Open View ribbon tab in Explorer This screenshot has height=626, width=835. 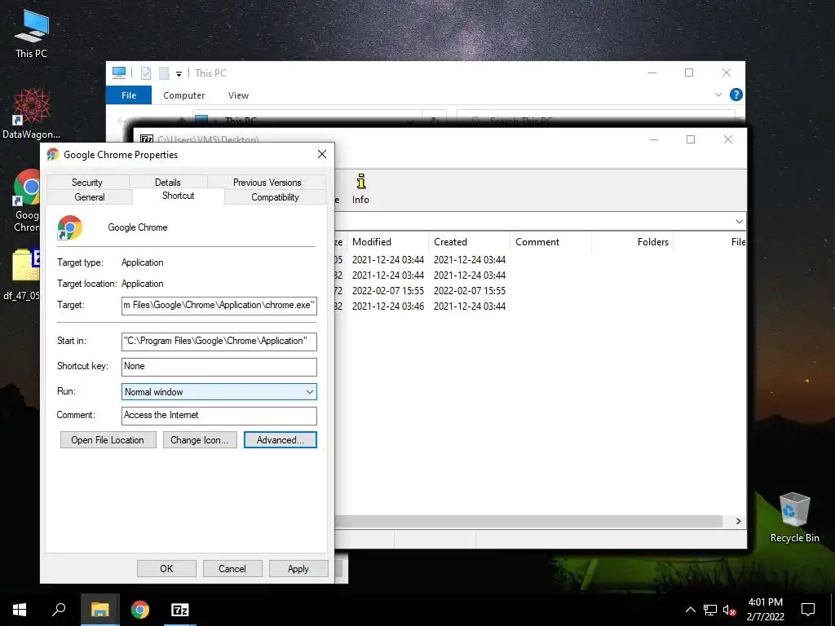click(238, 95)
